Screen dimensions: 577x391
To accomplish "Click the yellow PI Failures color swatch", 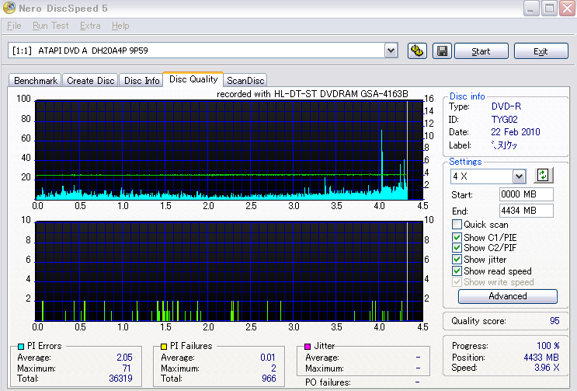I will coord(164,347).
